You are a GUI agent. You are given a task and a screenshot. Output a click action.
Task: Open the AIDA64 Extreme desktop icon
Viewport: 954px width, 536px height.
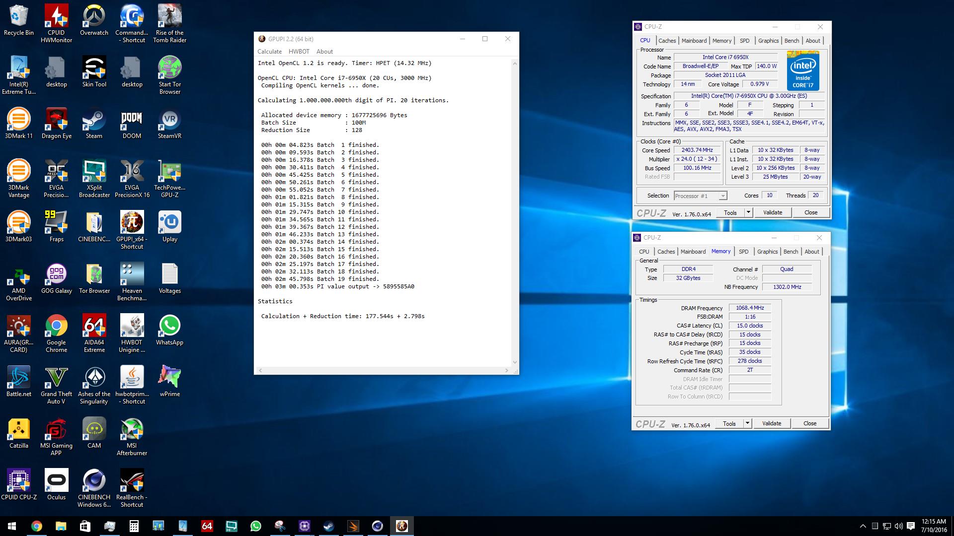[94, 333]
